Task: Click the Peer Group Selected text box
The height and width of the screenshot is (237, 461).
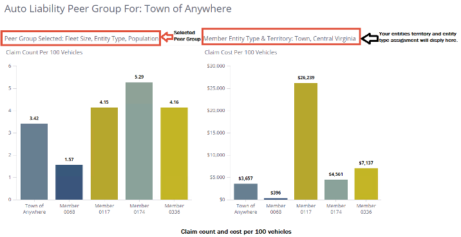Action: point(81,38)
